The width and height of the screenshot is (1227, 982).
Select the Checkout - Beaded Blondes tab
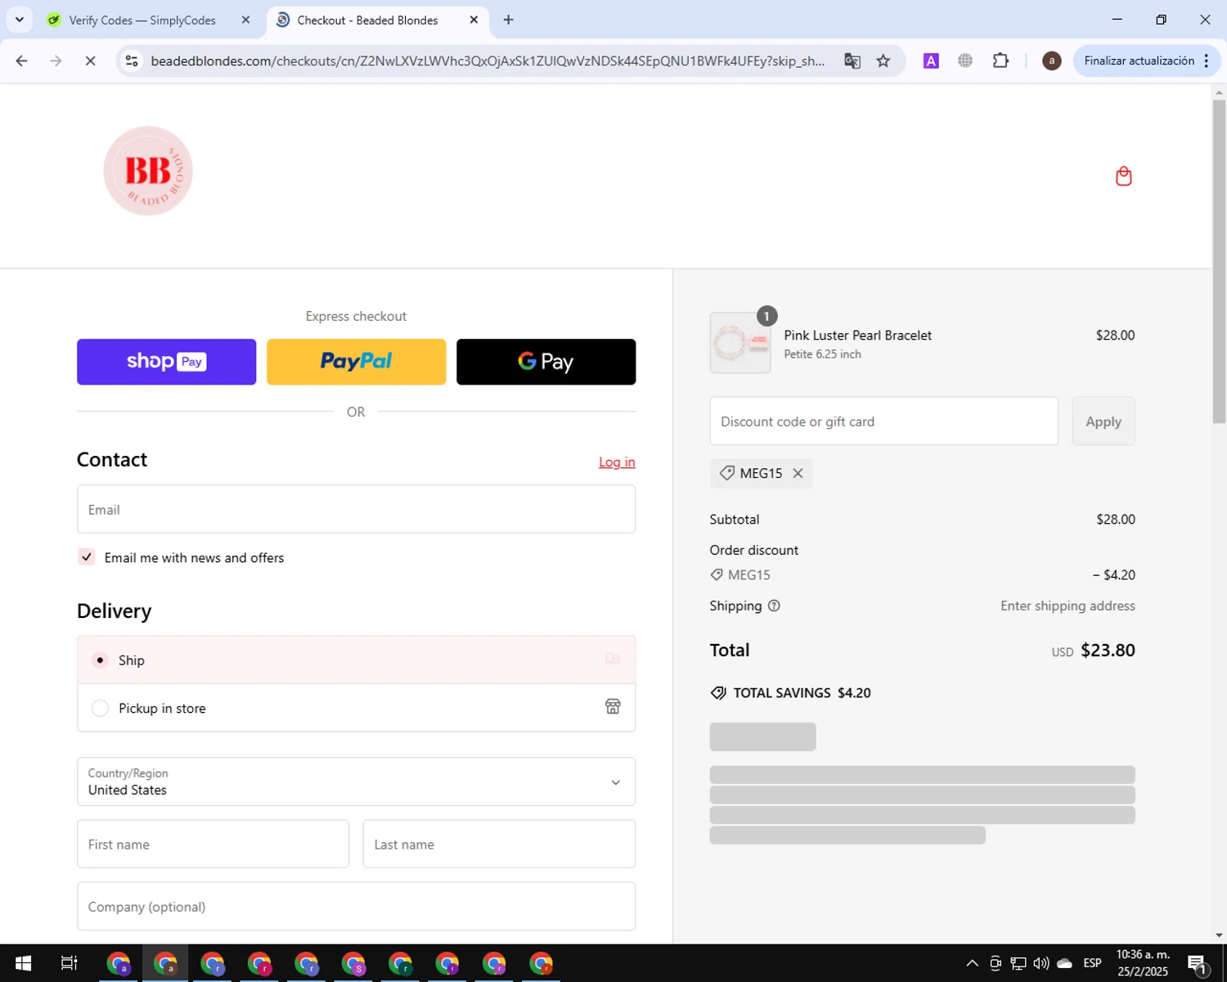pyautogui.click(x=367, y=20)
